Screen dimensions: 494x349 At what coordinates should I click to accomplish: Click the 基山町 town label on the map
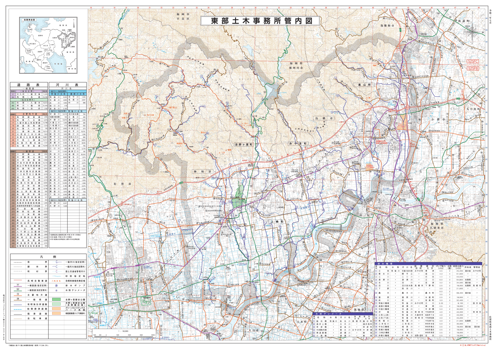pos(364,85)
